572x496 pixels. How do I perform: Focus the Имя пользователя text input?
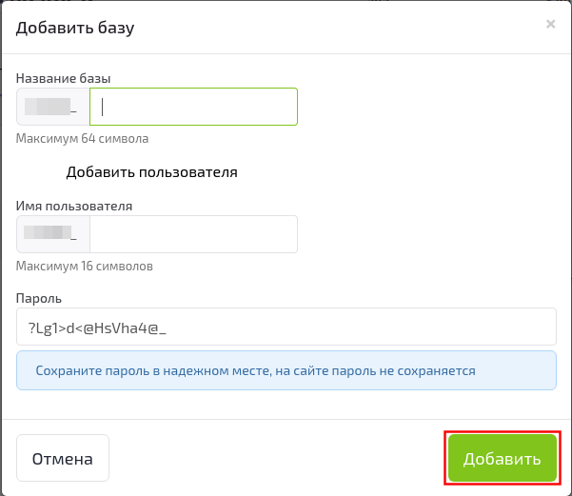pos(193,234)
